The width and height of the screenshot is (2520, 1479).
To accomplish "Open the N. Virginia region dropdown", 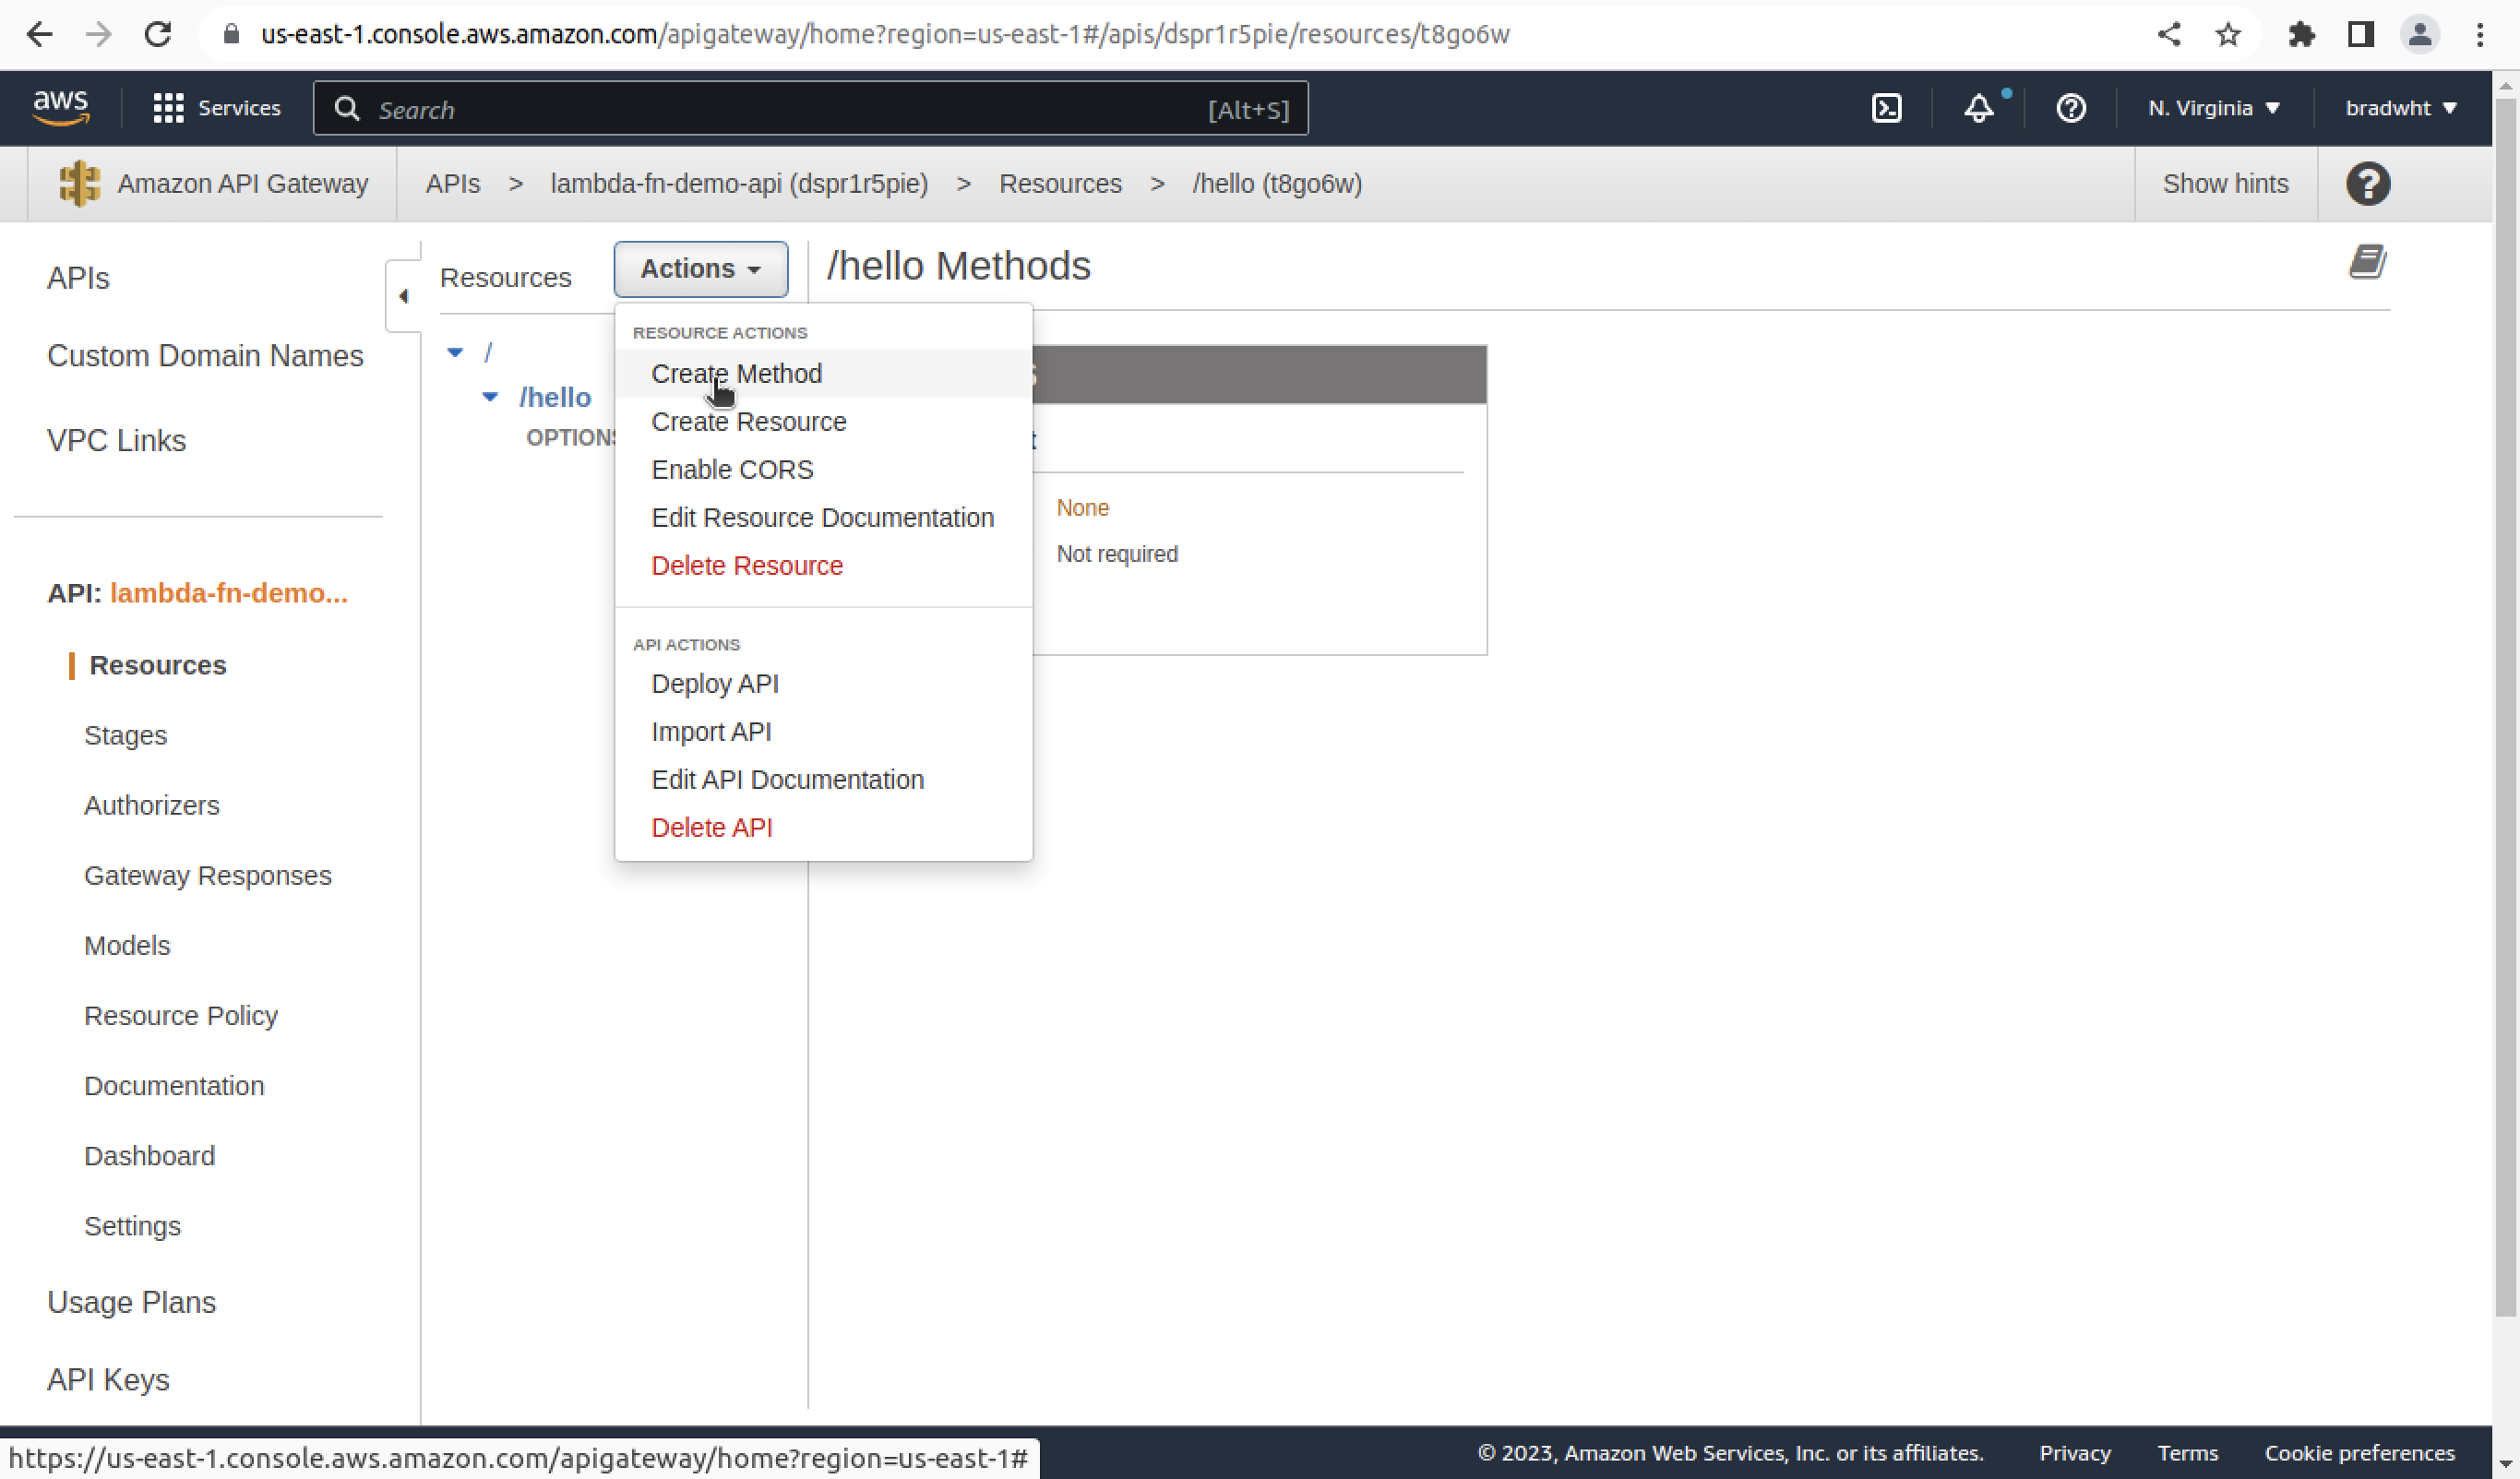I will pyautogui.click(x=2214, y=108).
